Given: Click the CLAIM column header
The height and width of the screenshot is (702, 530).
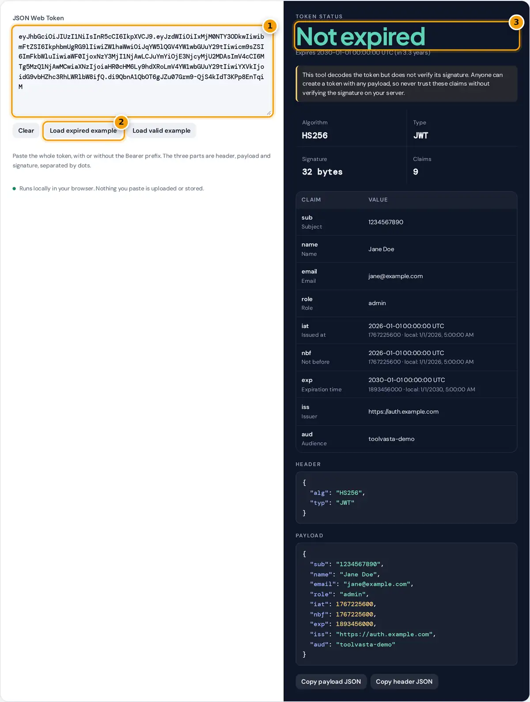Looking at the screenshot, I should (x=311, y=200).
